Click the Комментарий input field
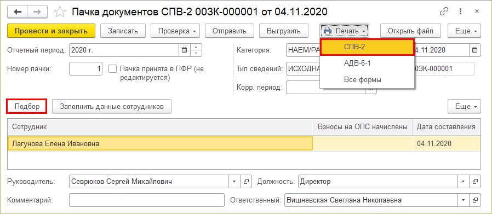Image resolution: width=492 pixels, height=214 pixels. [147, 200]
